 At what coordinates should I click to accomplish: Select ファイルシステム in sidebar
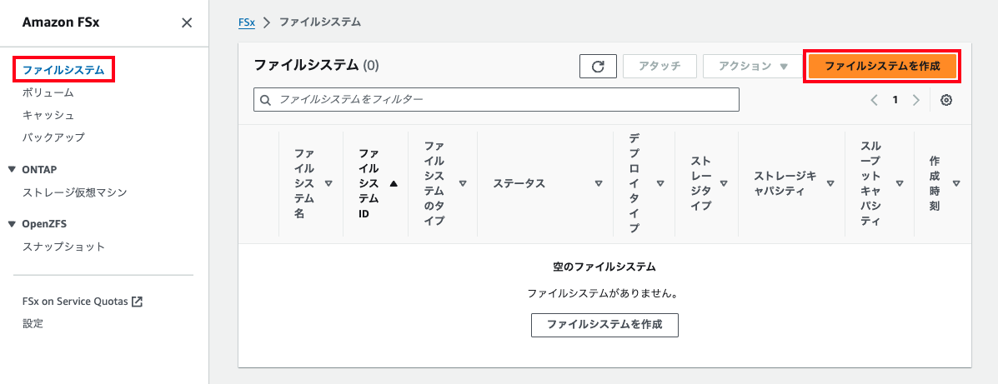click(63, 69)
